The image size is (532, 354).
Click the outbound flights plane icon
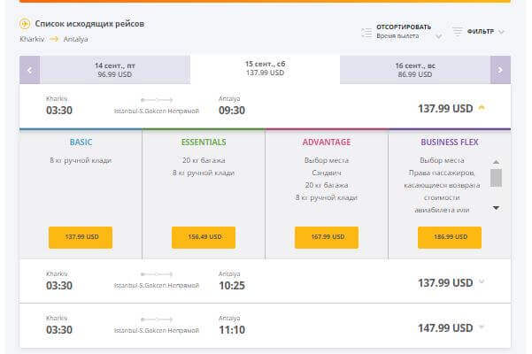click(25, 24)
